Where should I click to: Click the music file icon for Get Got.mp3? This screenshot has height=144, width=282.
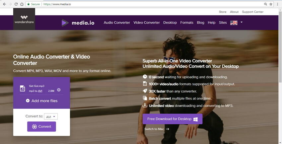22,88
